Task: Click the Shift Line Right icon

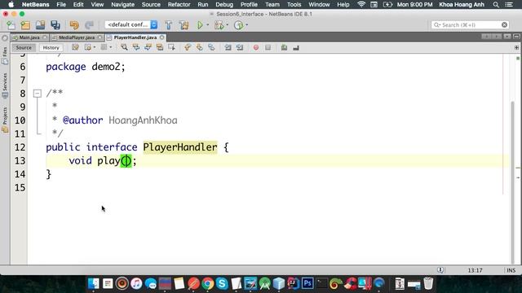Action: [x=240, y=47]
